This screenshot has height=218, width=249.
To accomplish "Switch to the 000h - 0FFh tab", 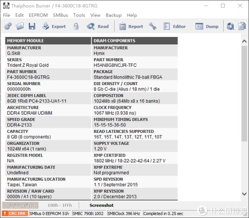I will coord(20,205).
